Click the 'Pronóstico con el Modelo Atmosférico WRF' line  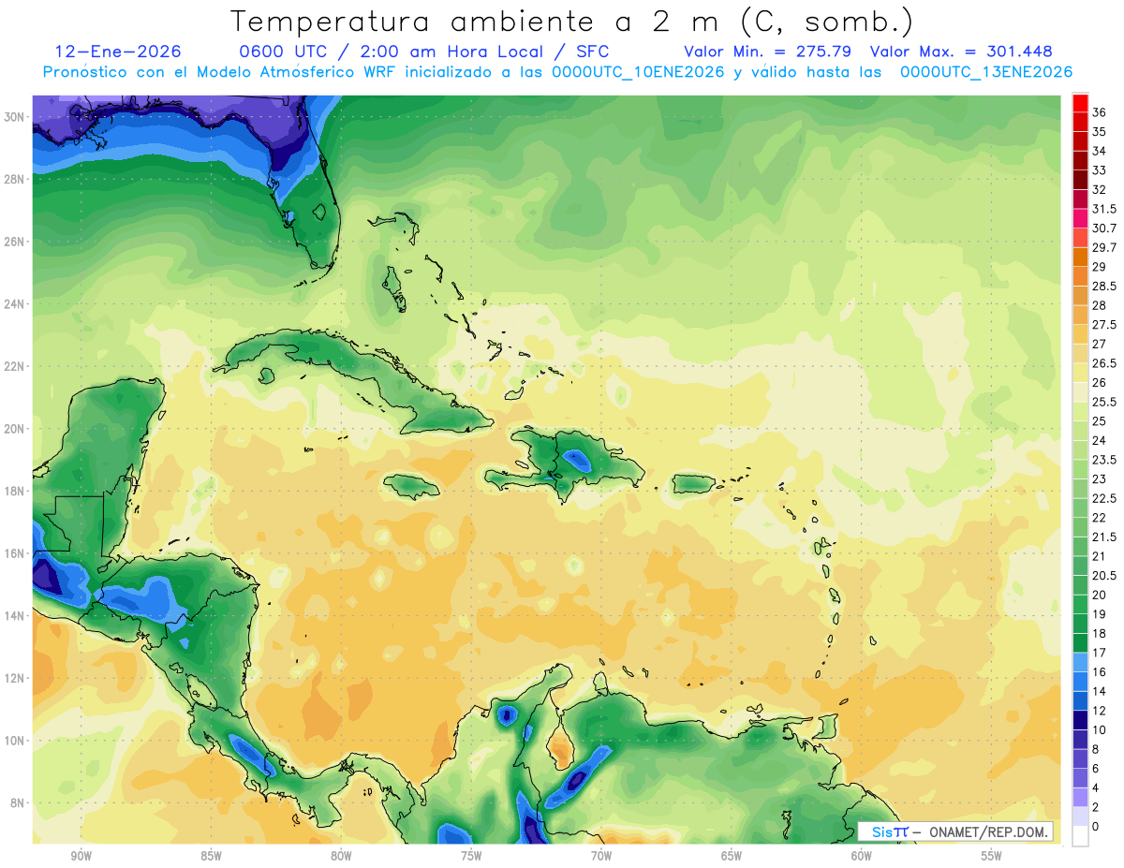click(x=221, y=72)
